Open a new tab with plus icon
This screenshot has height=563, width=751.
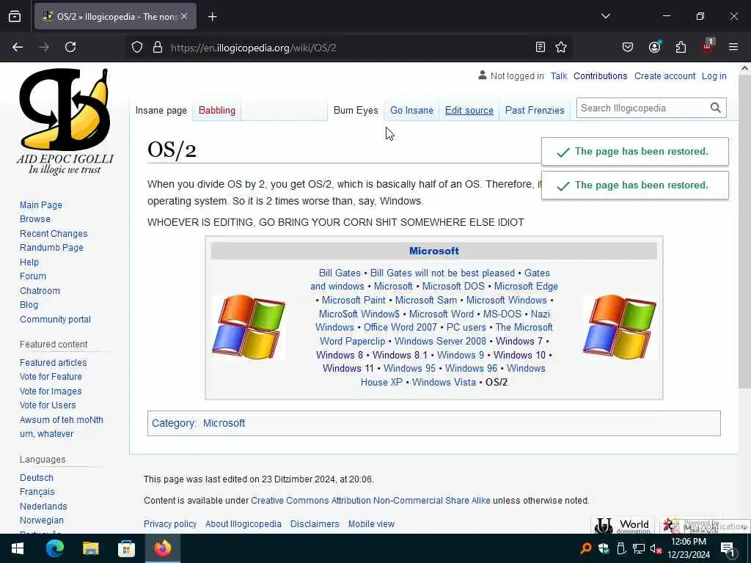click(212, 17)
